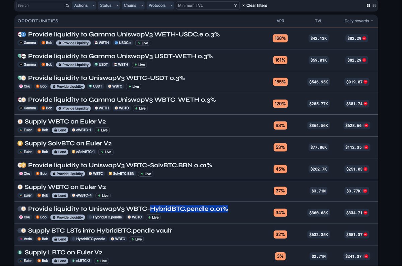
Task: Click the eWBTC-4 tag
Action: (x=82, y=195)
